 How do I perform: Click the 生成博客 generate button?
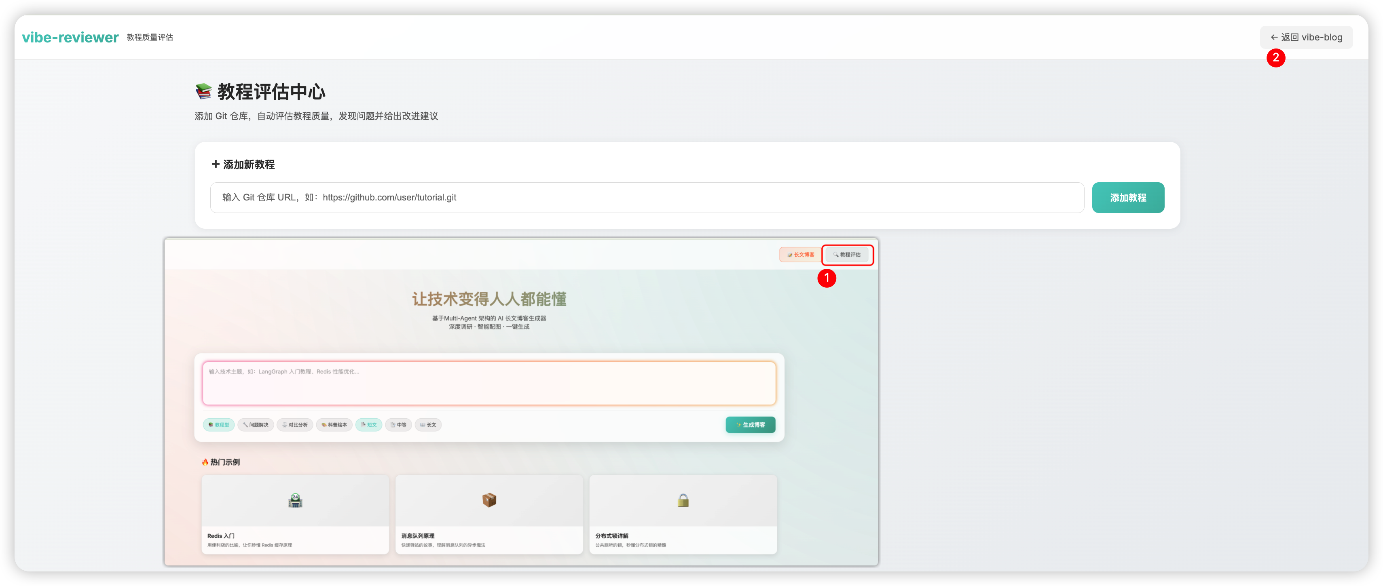(750, 424)
